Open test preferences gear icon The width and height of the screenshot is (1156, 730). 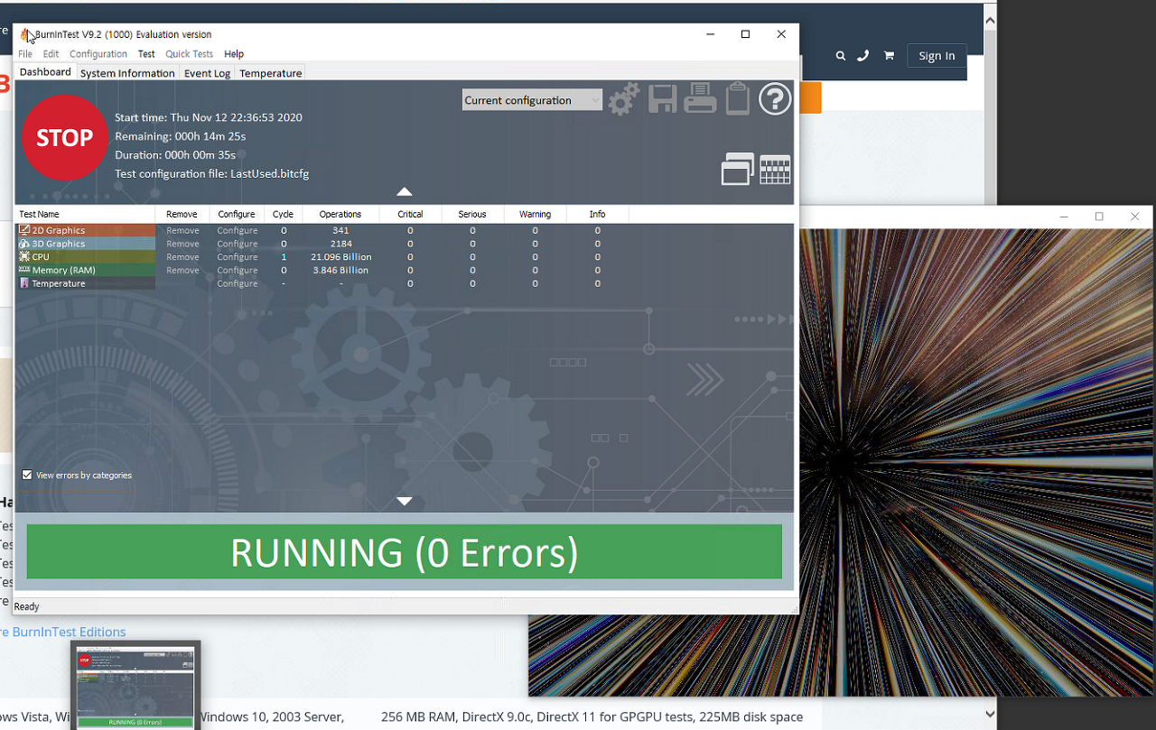pos(623,99)
